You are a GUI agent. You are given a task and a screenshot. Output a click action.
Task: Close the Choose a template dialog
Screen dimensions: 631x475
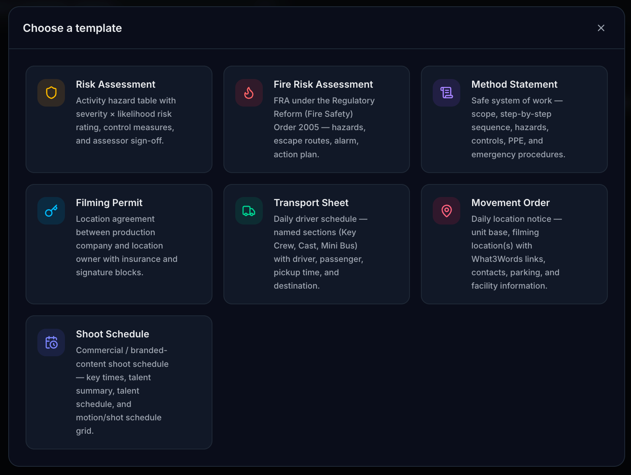pos(601,28)
